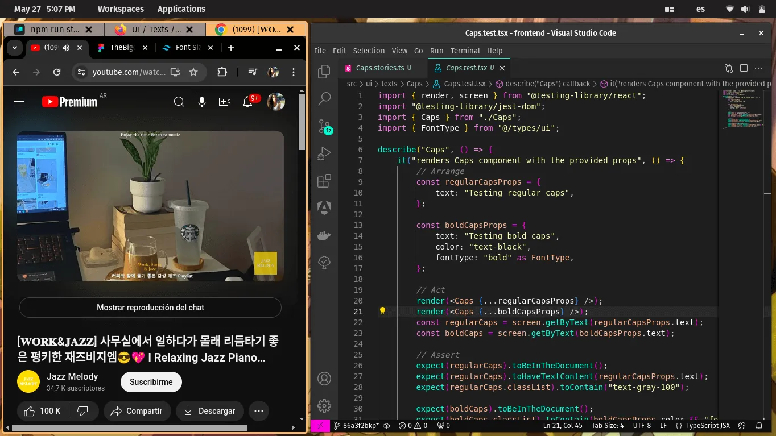The width and height of the screenshot is (776, 436).
Task: Open the Angular icon in activity bar
Action: point(324,208)
